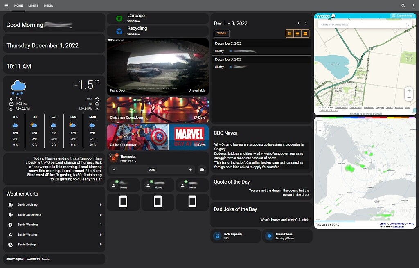Select calendar month grid view
The height and width of the screenshot is (268, 419).
[289, 34]
